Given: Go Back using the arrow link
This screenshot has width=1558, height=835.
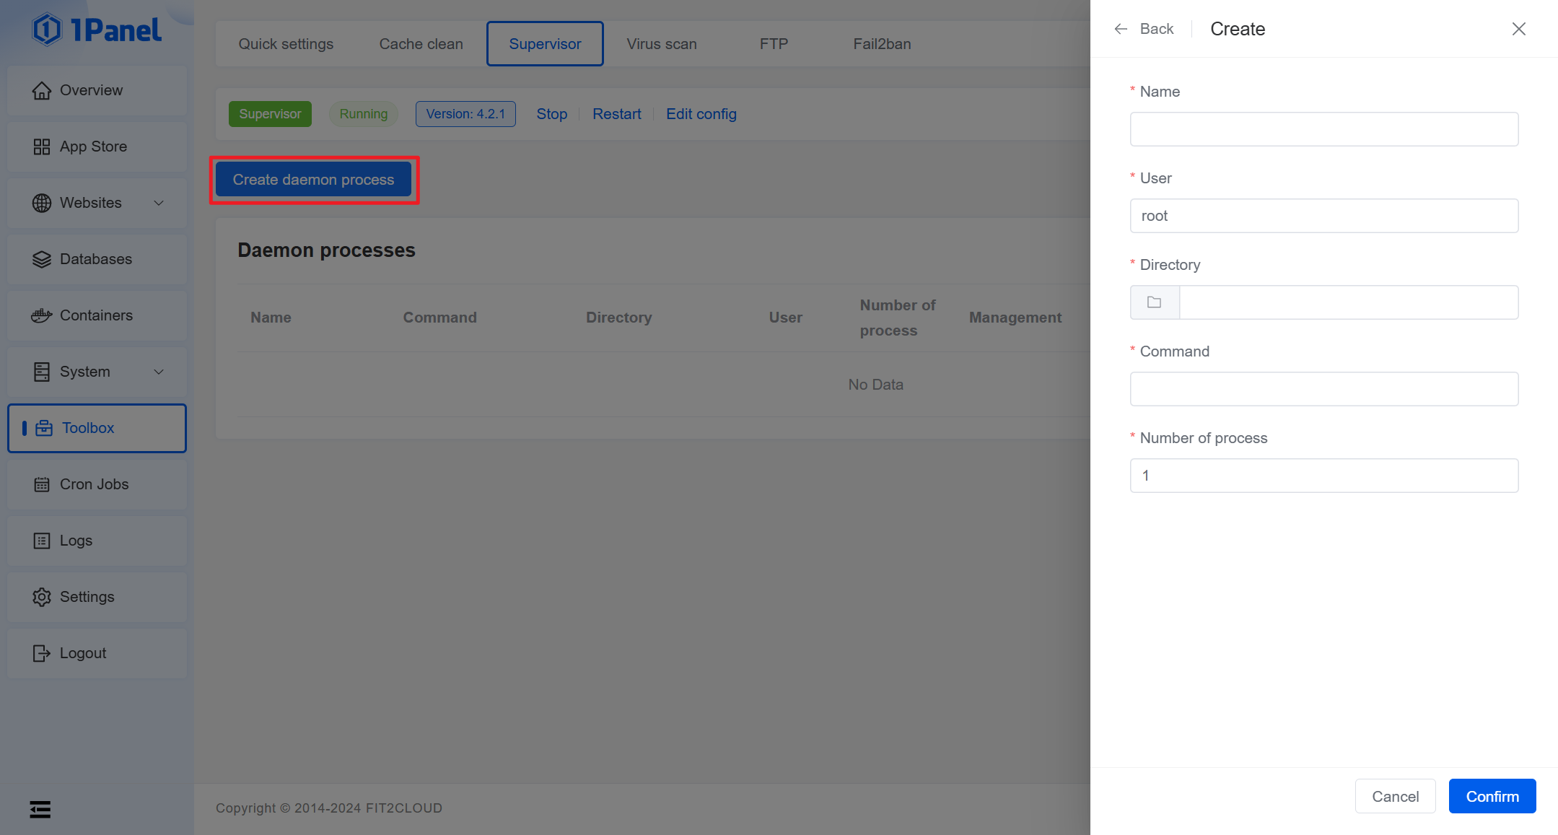Looking at the screenshot, I should tap(1144, 29).
